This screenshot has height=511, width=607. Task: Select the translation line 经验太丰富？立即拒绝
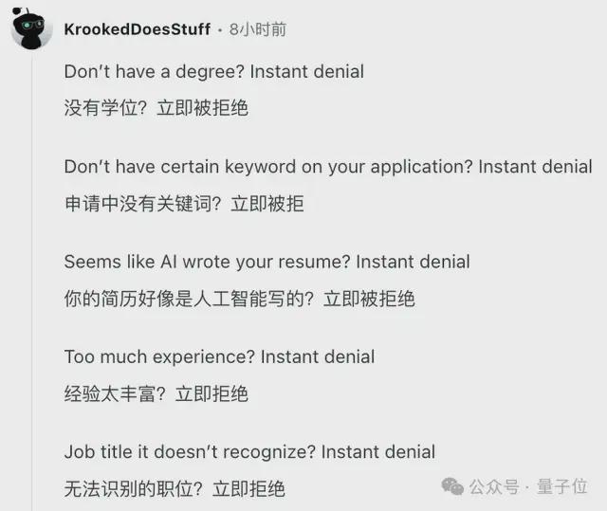click(156, 394)
